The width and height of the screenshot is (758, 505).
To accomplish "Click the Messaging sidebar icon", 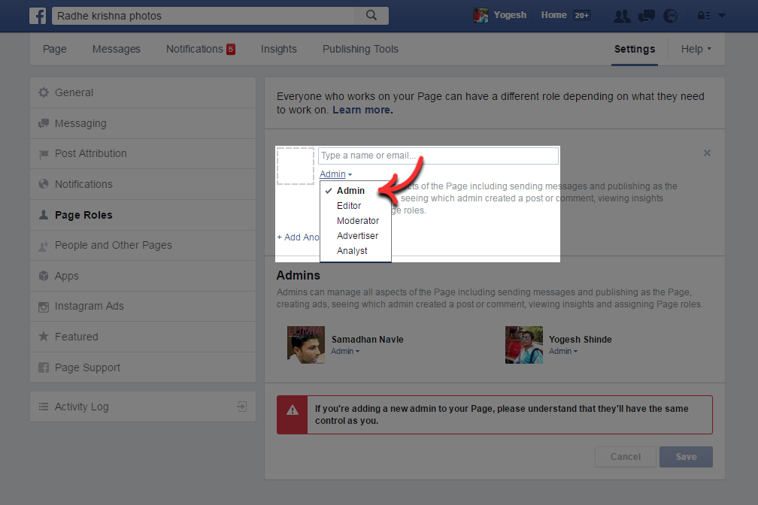I will (44, 123).
